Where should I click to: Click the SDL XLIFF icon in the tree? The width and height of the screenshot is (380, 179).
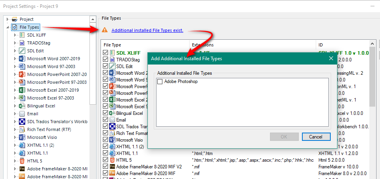22,35
